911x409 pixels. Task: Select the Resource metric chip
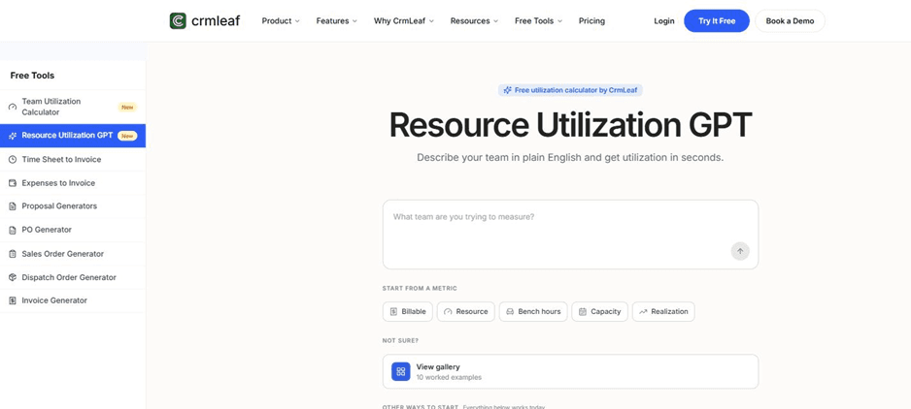[x=466, y=311]
